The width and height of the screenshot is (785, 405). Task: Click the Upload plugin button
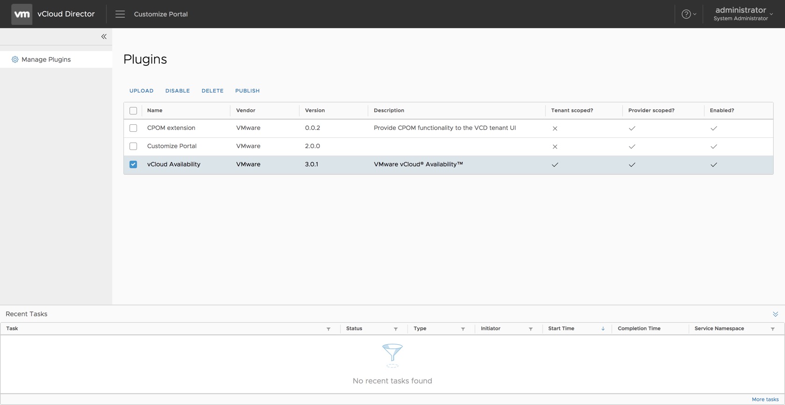tap(141, 91)
